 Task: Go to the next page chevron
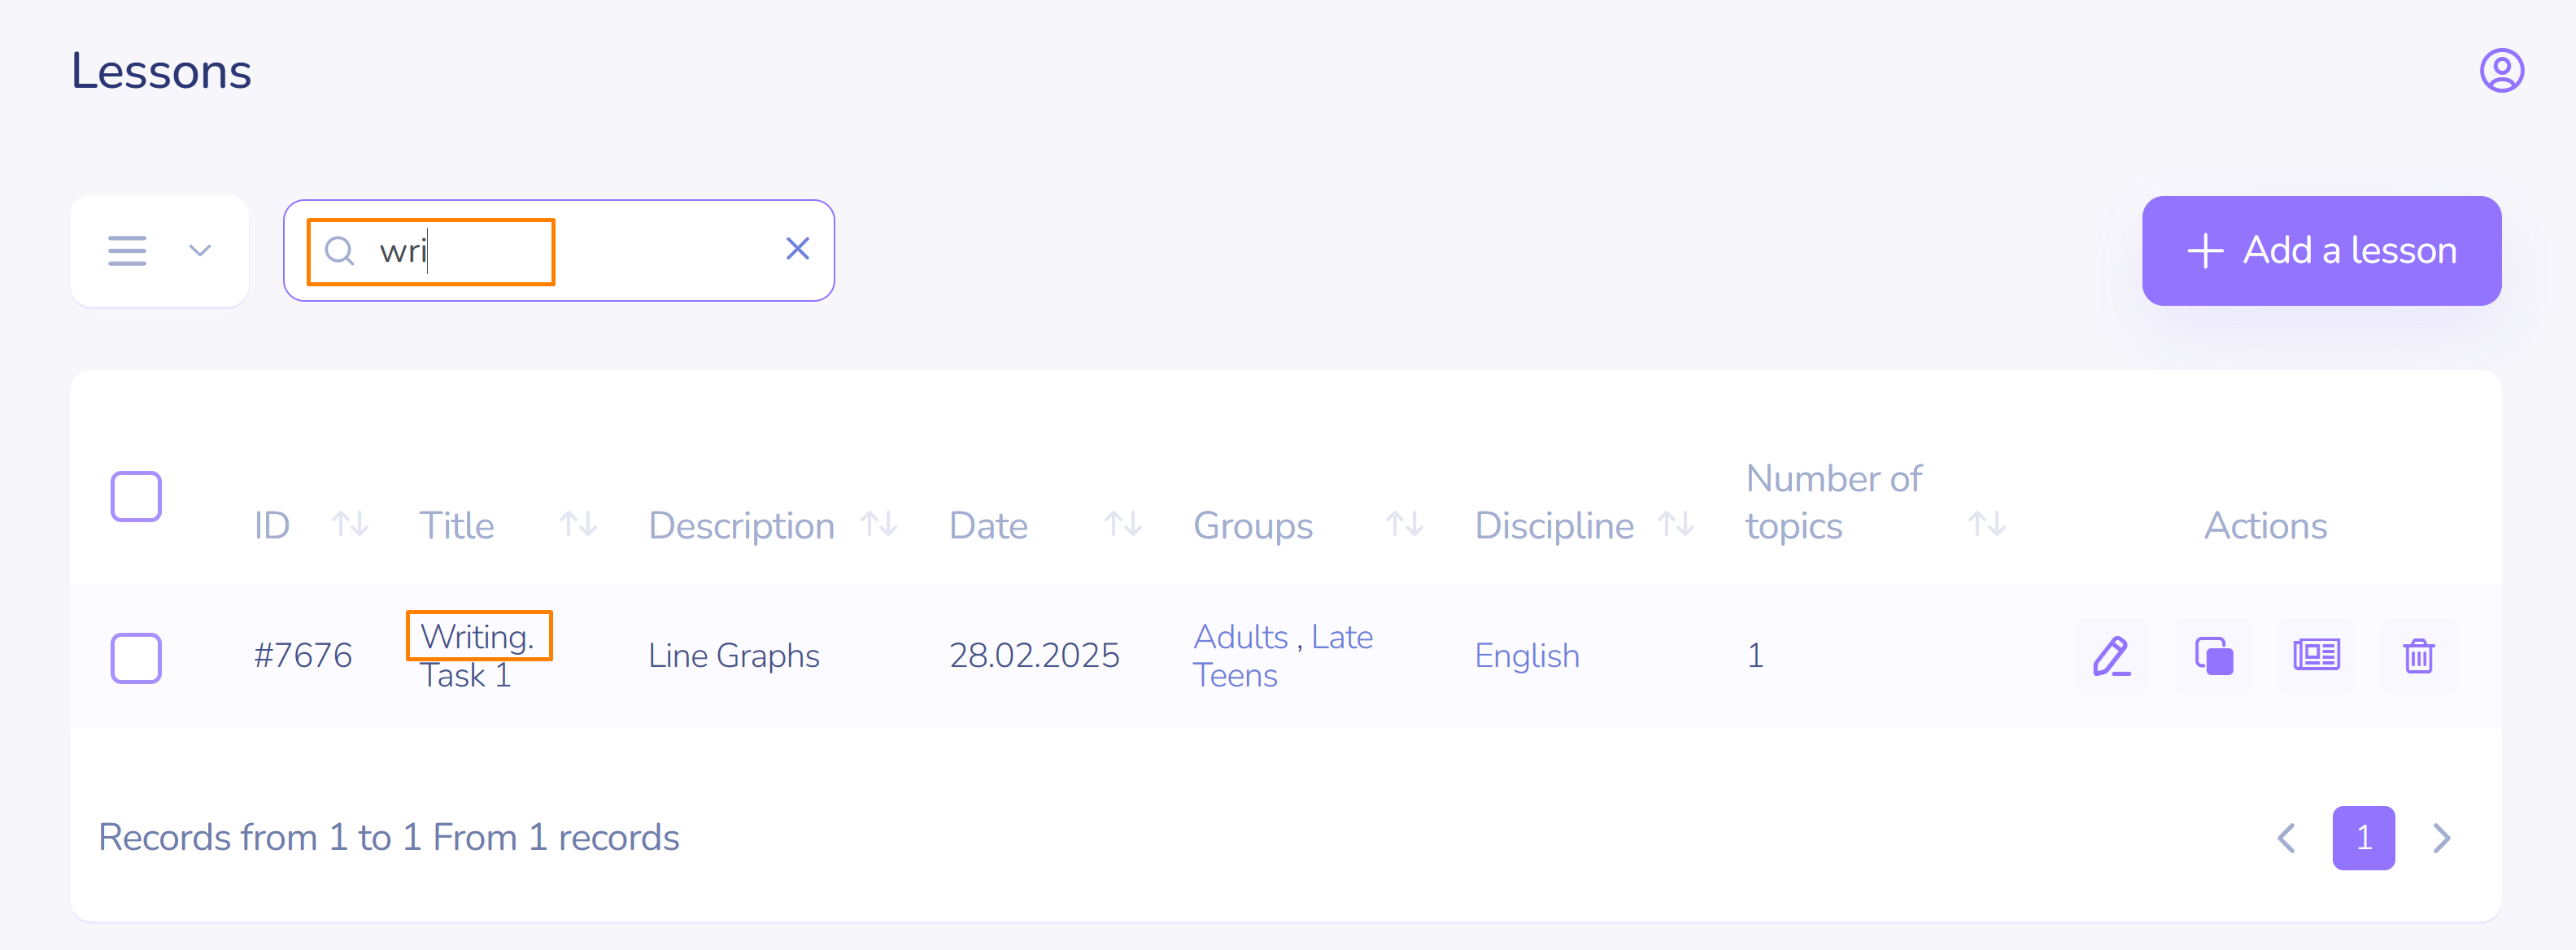(x=2441, y=838)
